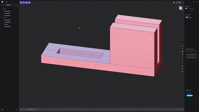Click the Performance graph display
Image resolution: width=199 pixels, height=112 pixels.
pyautogui.click(x=190, y=95)
